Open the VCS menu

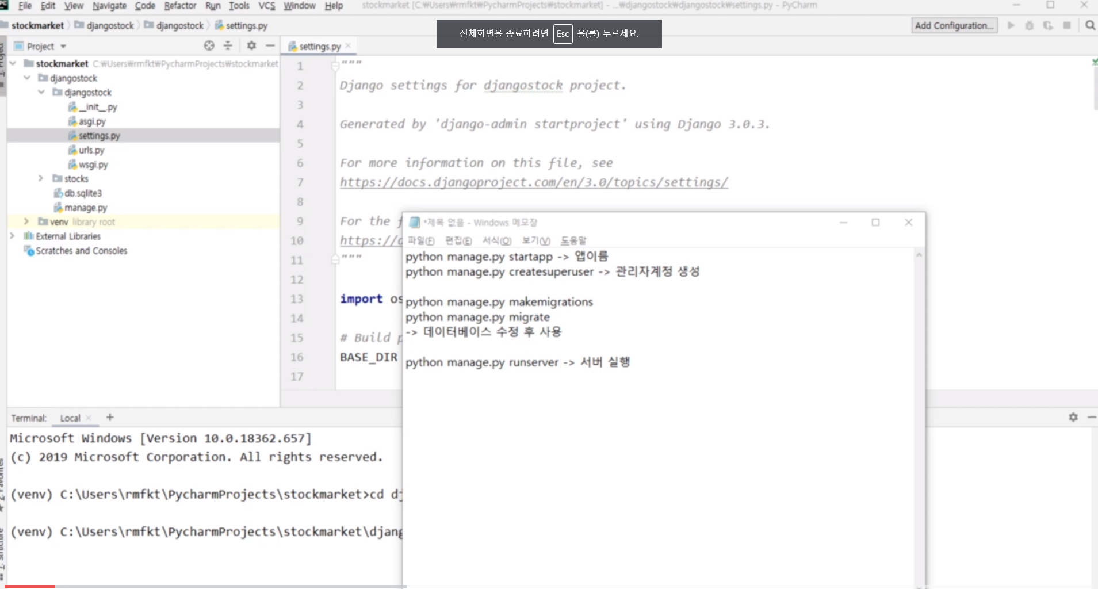267,6
